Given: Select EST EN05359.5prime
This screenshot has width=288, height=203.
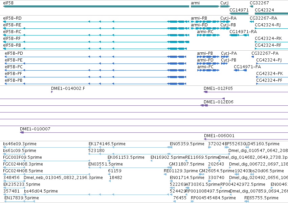Looking at the screenshot, I should pyautogui.click(x=171, y=147).
